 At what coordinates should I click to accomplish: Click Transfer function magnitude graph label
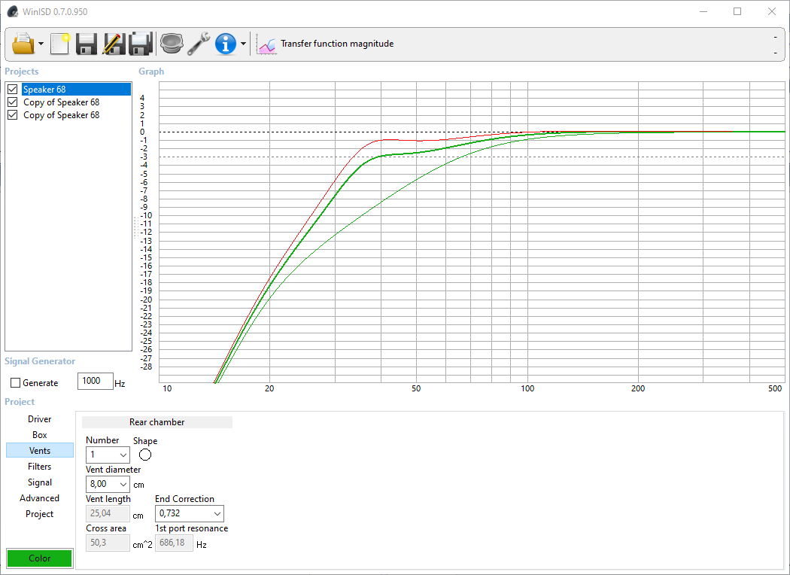[337, 44]
